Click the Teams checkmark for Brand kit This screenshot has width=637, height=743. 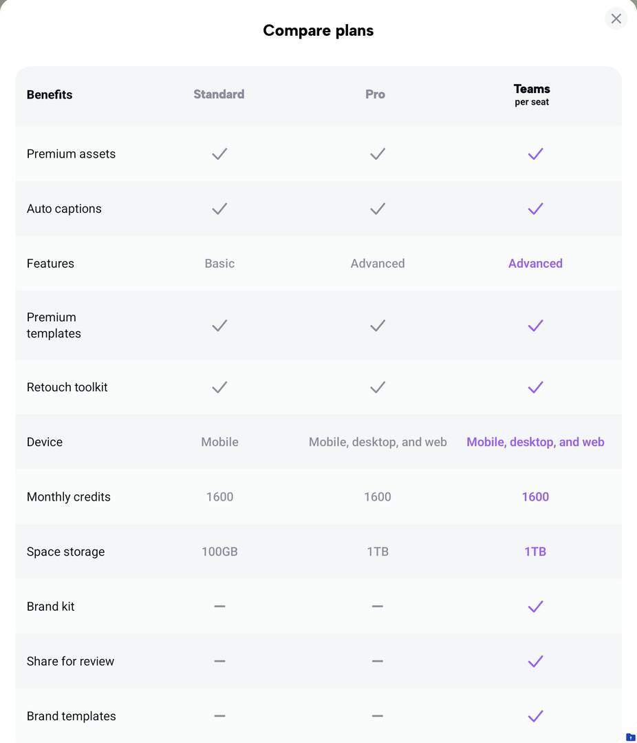535,607
